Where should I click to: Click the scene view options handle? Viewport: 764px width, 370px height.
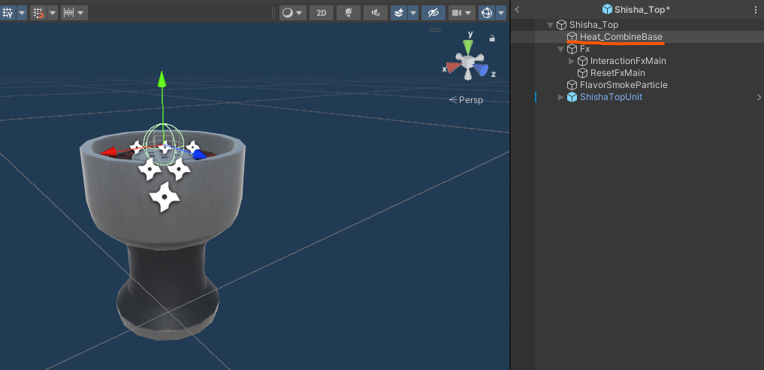coord(435,30)
